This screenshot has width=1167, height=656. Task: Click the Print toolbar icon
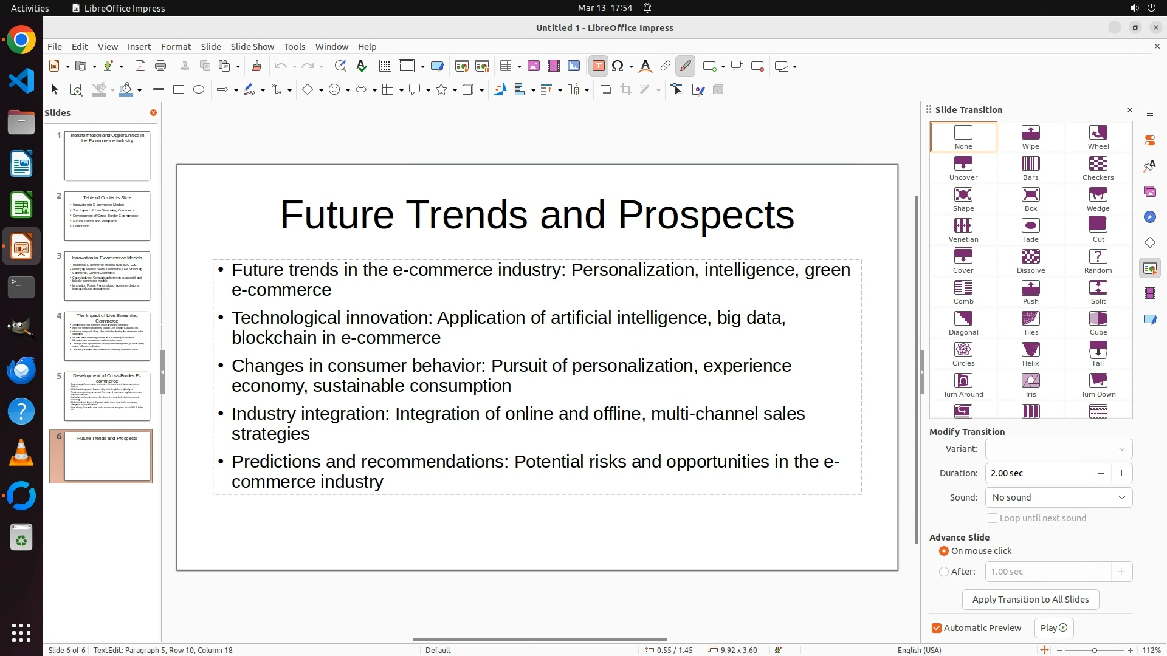point(160,66)
